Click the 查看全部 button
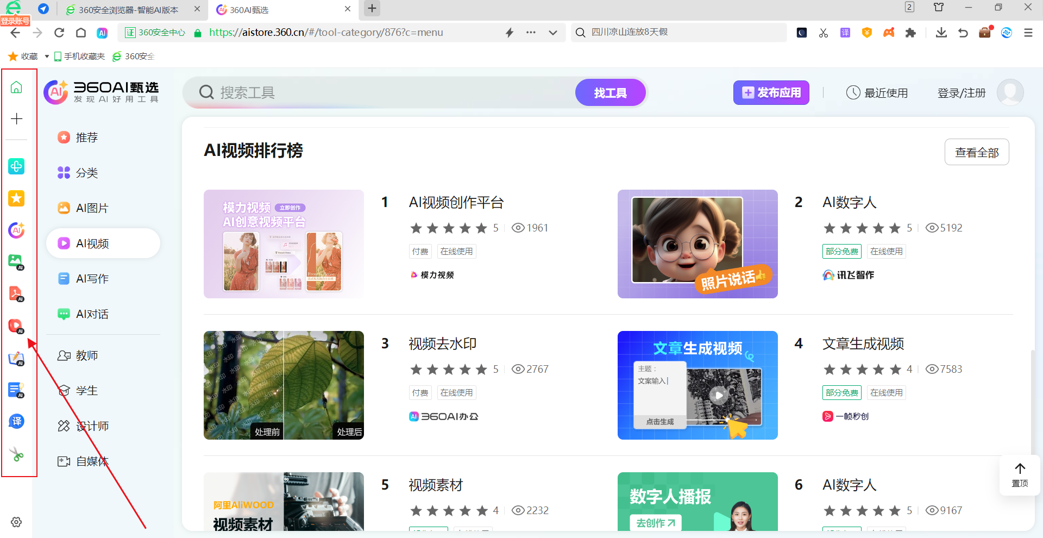The width and height of the screenshot is (1043, 538). [x=976, y=152]
